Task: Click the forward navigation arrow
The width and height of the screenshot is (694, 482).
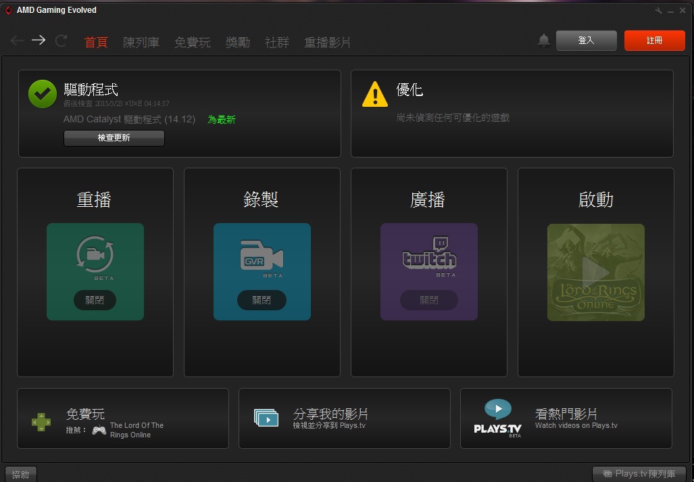Action: coord(39,41)
